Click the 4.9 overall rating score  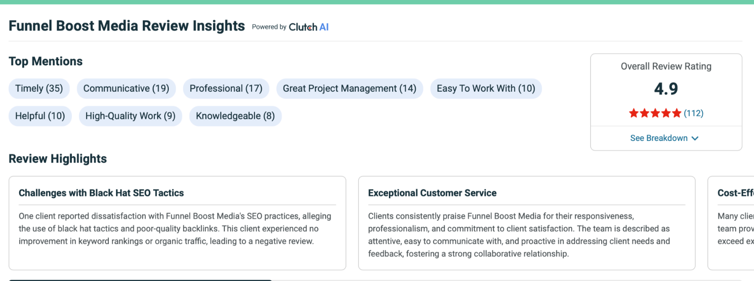pos(666,89)
